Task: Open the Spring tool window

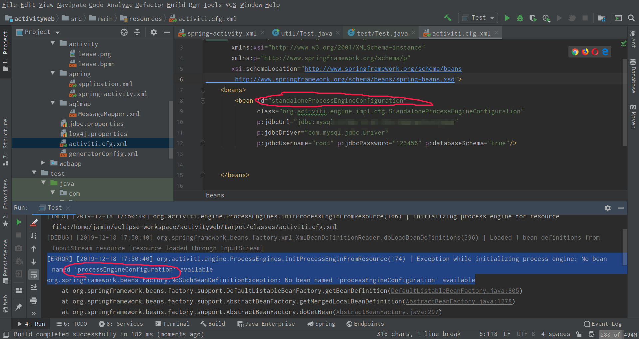Action: [x=321, y=324]
